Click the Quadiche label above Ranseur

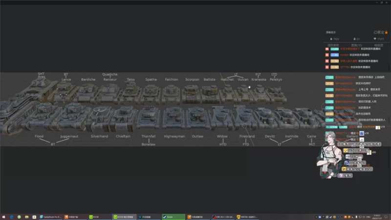[x=109, y=74]
